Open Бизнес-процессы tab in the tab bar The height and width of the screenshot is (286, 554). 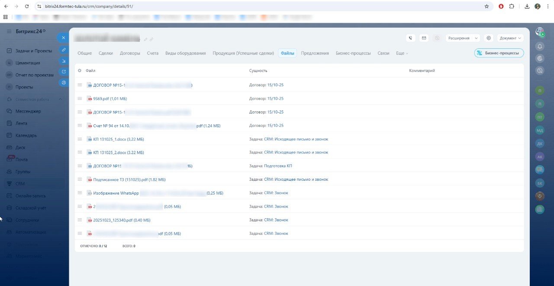[353, 53]
